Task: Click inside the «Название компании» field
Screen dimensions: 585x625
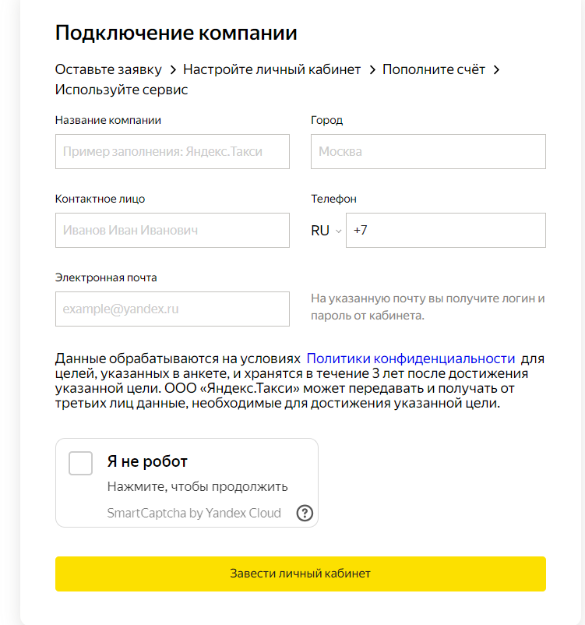Action: point(171,151)
